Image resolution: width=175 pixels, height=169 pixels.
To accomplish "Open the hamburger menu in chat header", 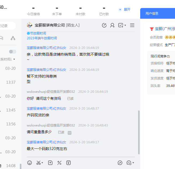I will [x=132, y=25].
